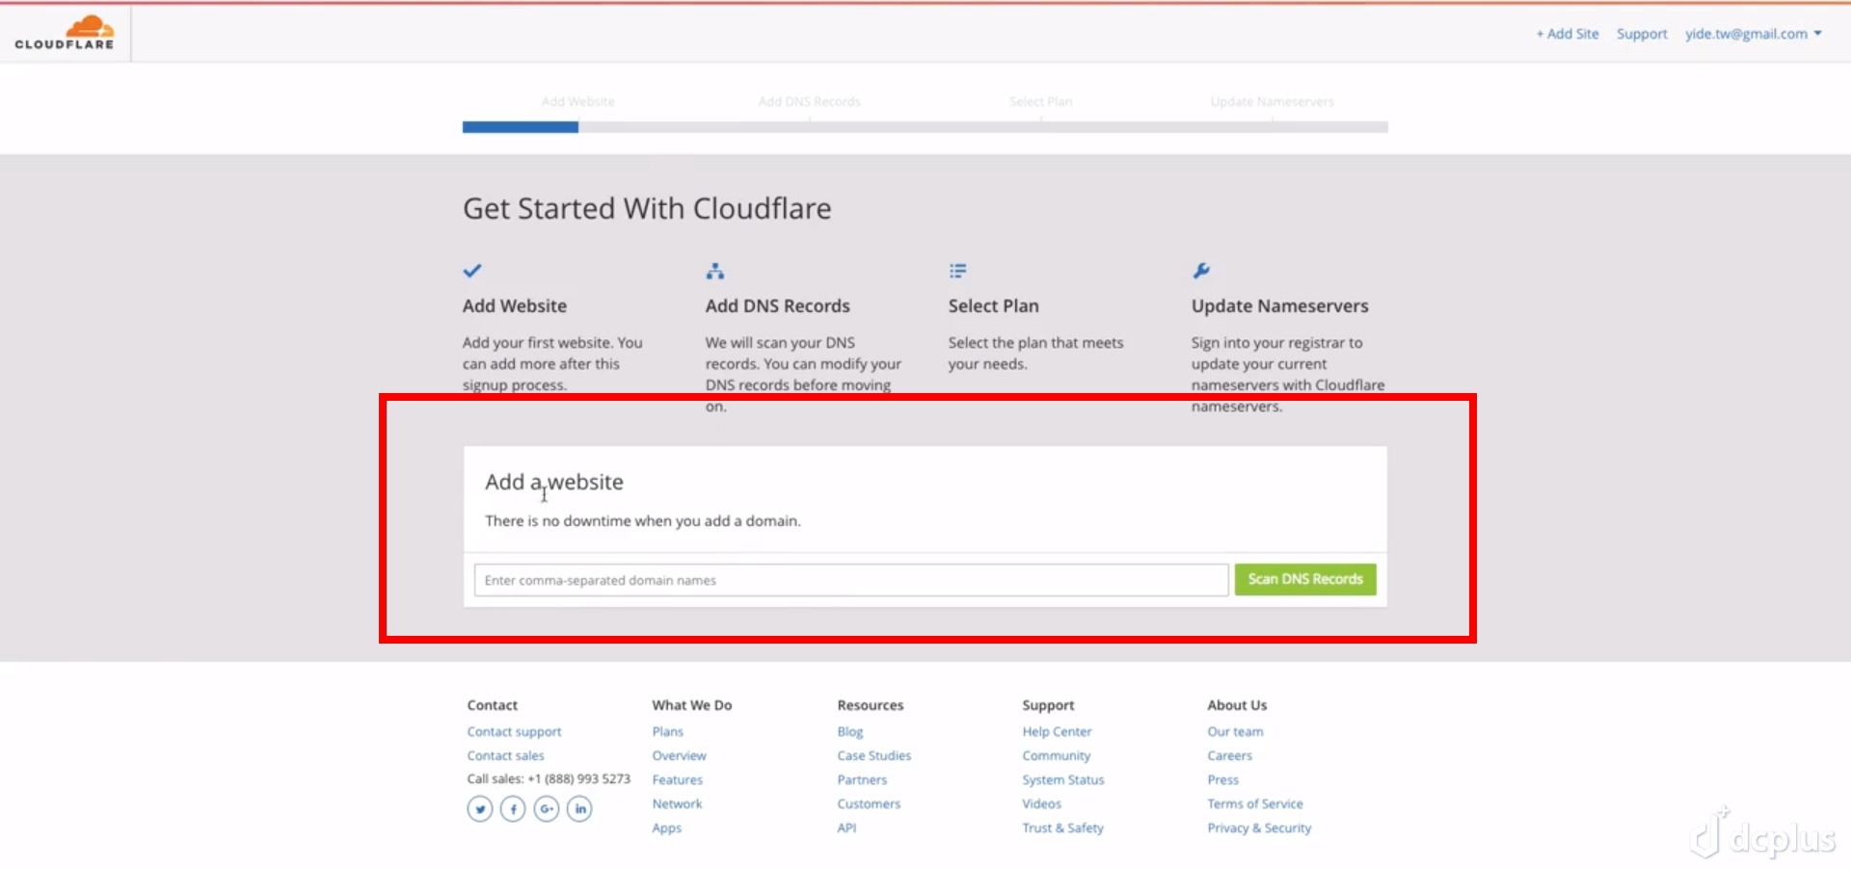Open the Contact support link
This screenshot has height=869, width=1851.
[514, 732]
